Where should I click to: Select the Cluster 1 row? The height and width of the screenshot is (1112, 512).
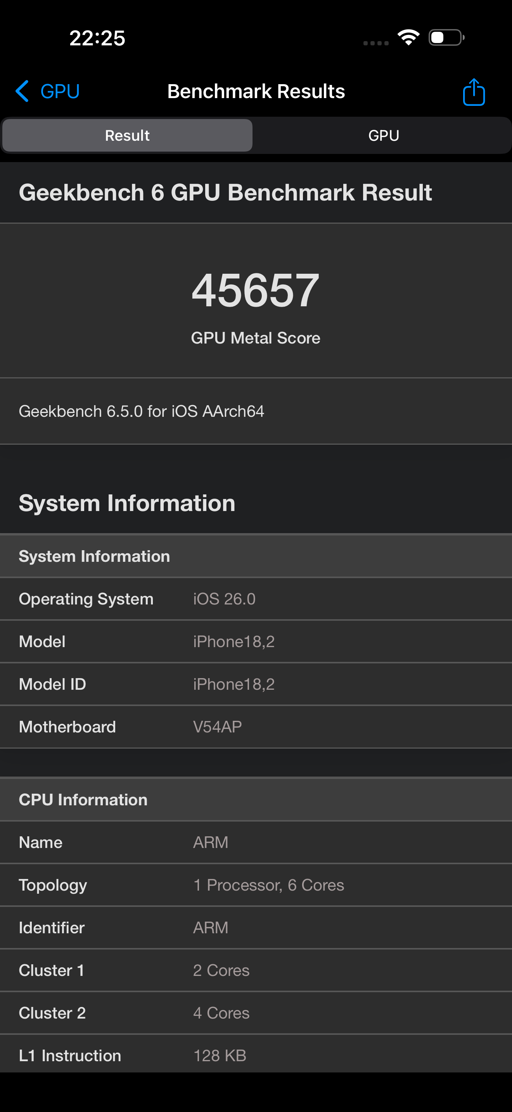click(x=256, y=970)
